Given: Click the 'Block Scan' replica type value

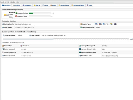Looking at the screenshot, I should [26, 46].
